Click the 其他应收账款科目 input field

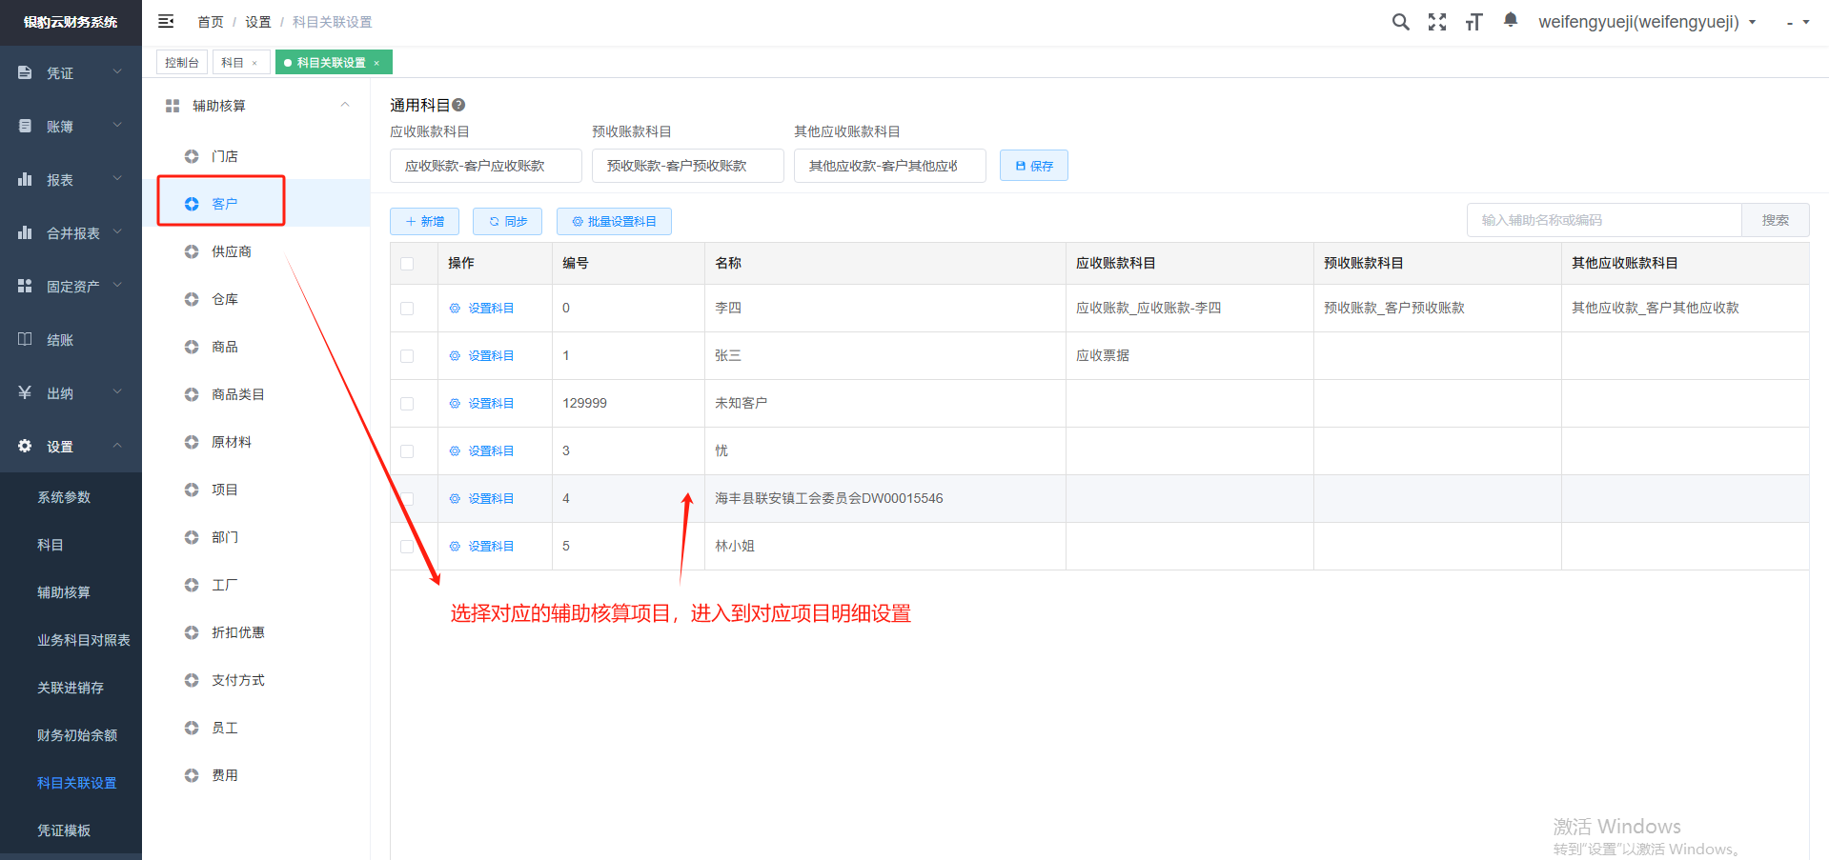click(x=890, y=166)
